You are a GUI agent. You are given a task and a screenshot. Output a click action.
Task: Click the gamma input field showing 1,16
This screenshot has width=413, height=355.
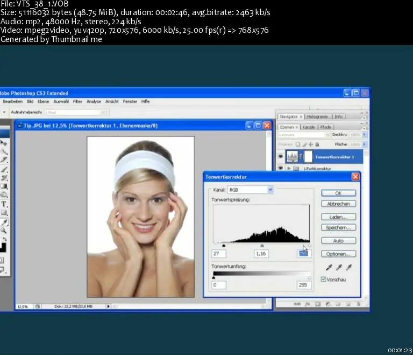pos(261,254)
